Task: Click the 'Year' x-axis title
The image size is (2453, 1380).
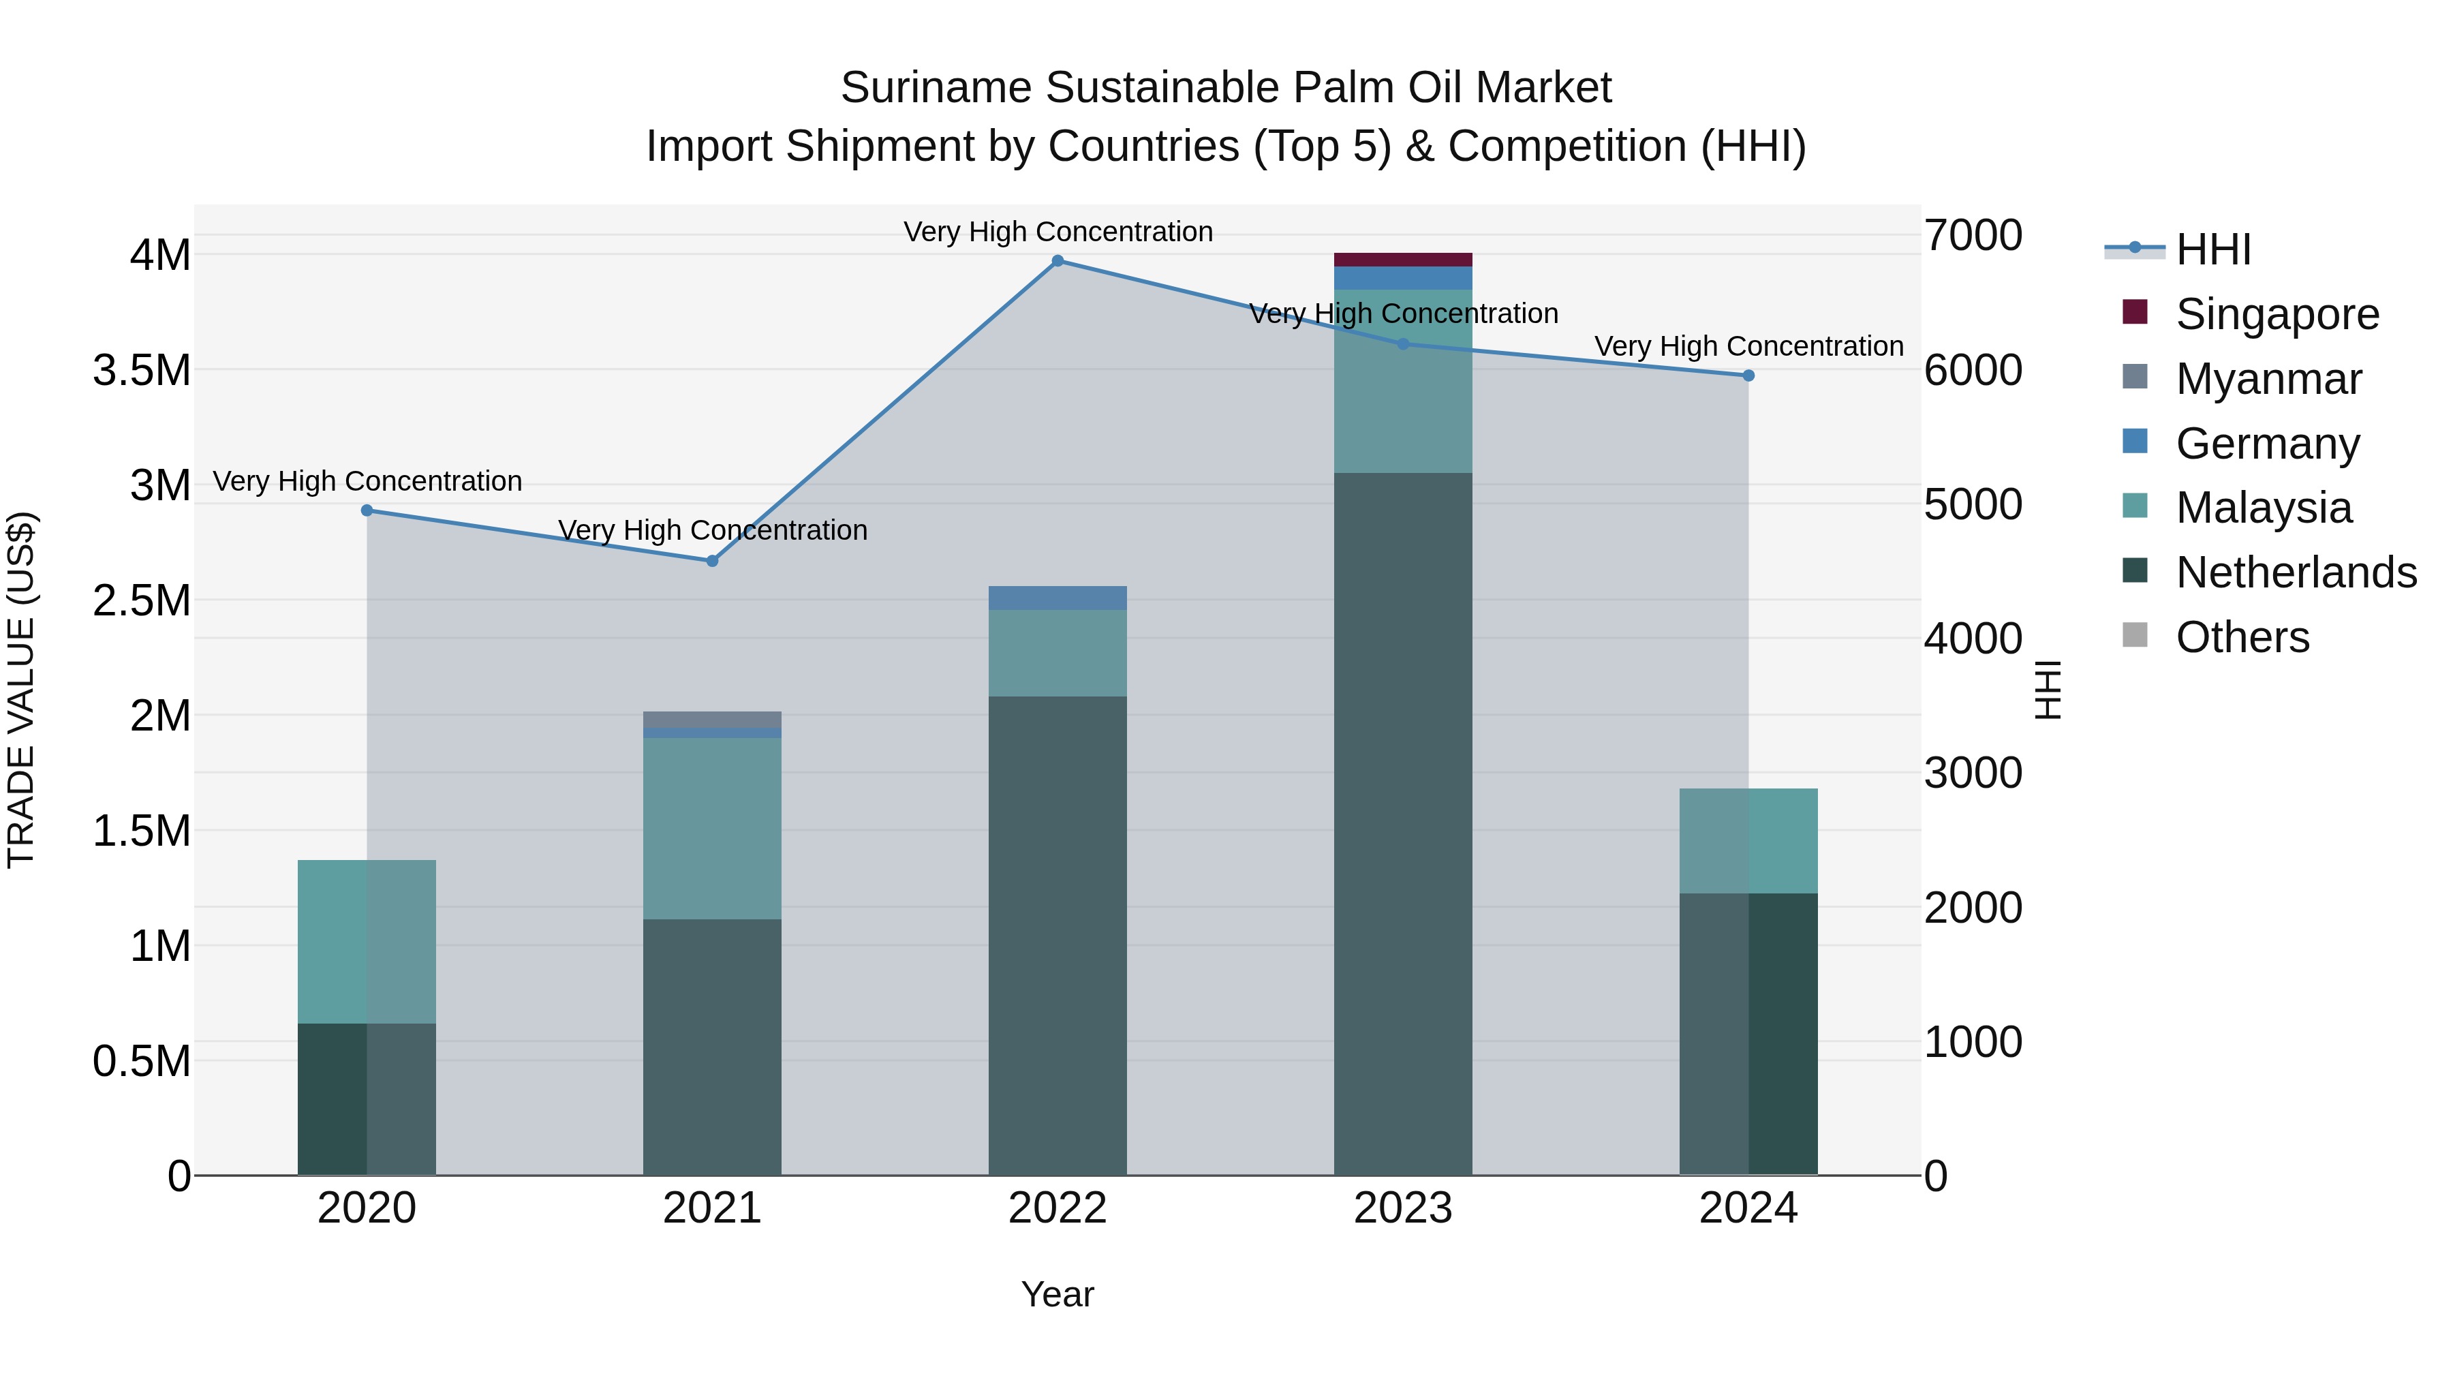Action: [1057, 1295]
